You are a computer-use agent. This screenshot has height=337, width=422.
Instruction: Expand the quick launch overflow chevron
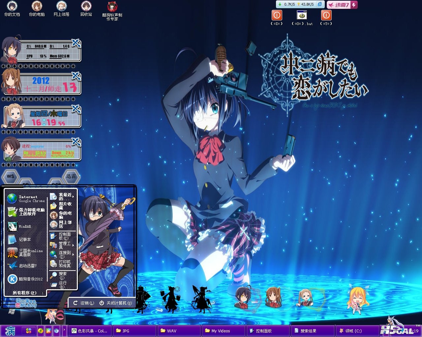click(64, 330)
